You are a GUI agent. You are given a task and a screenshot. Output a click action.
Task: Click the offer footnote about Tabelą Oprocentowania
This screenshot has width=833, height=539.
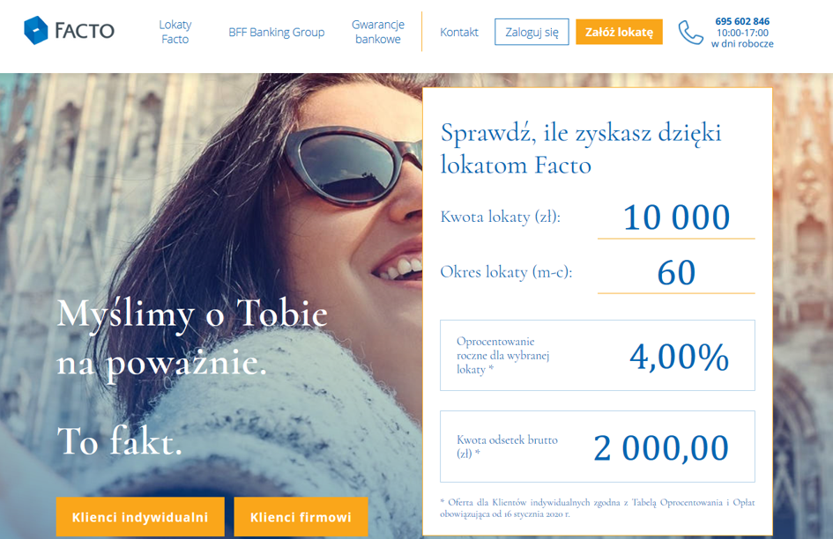pos(597,507)
